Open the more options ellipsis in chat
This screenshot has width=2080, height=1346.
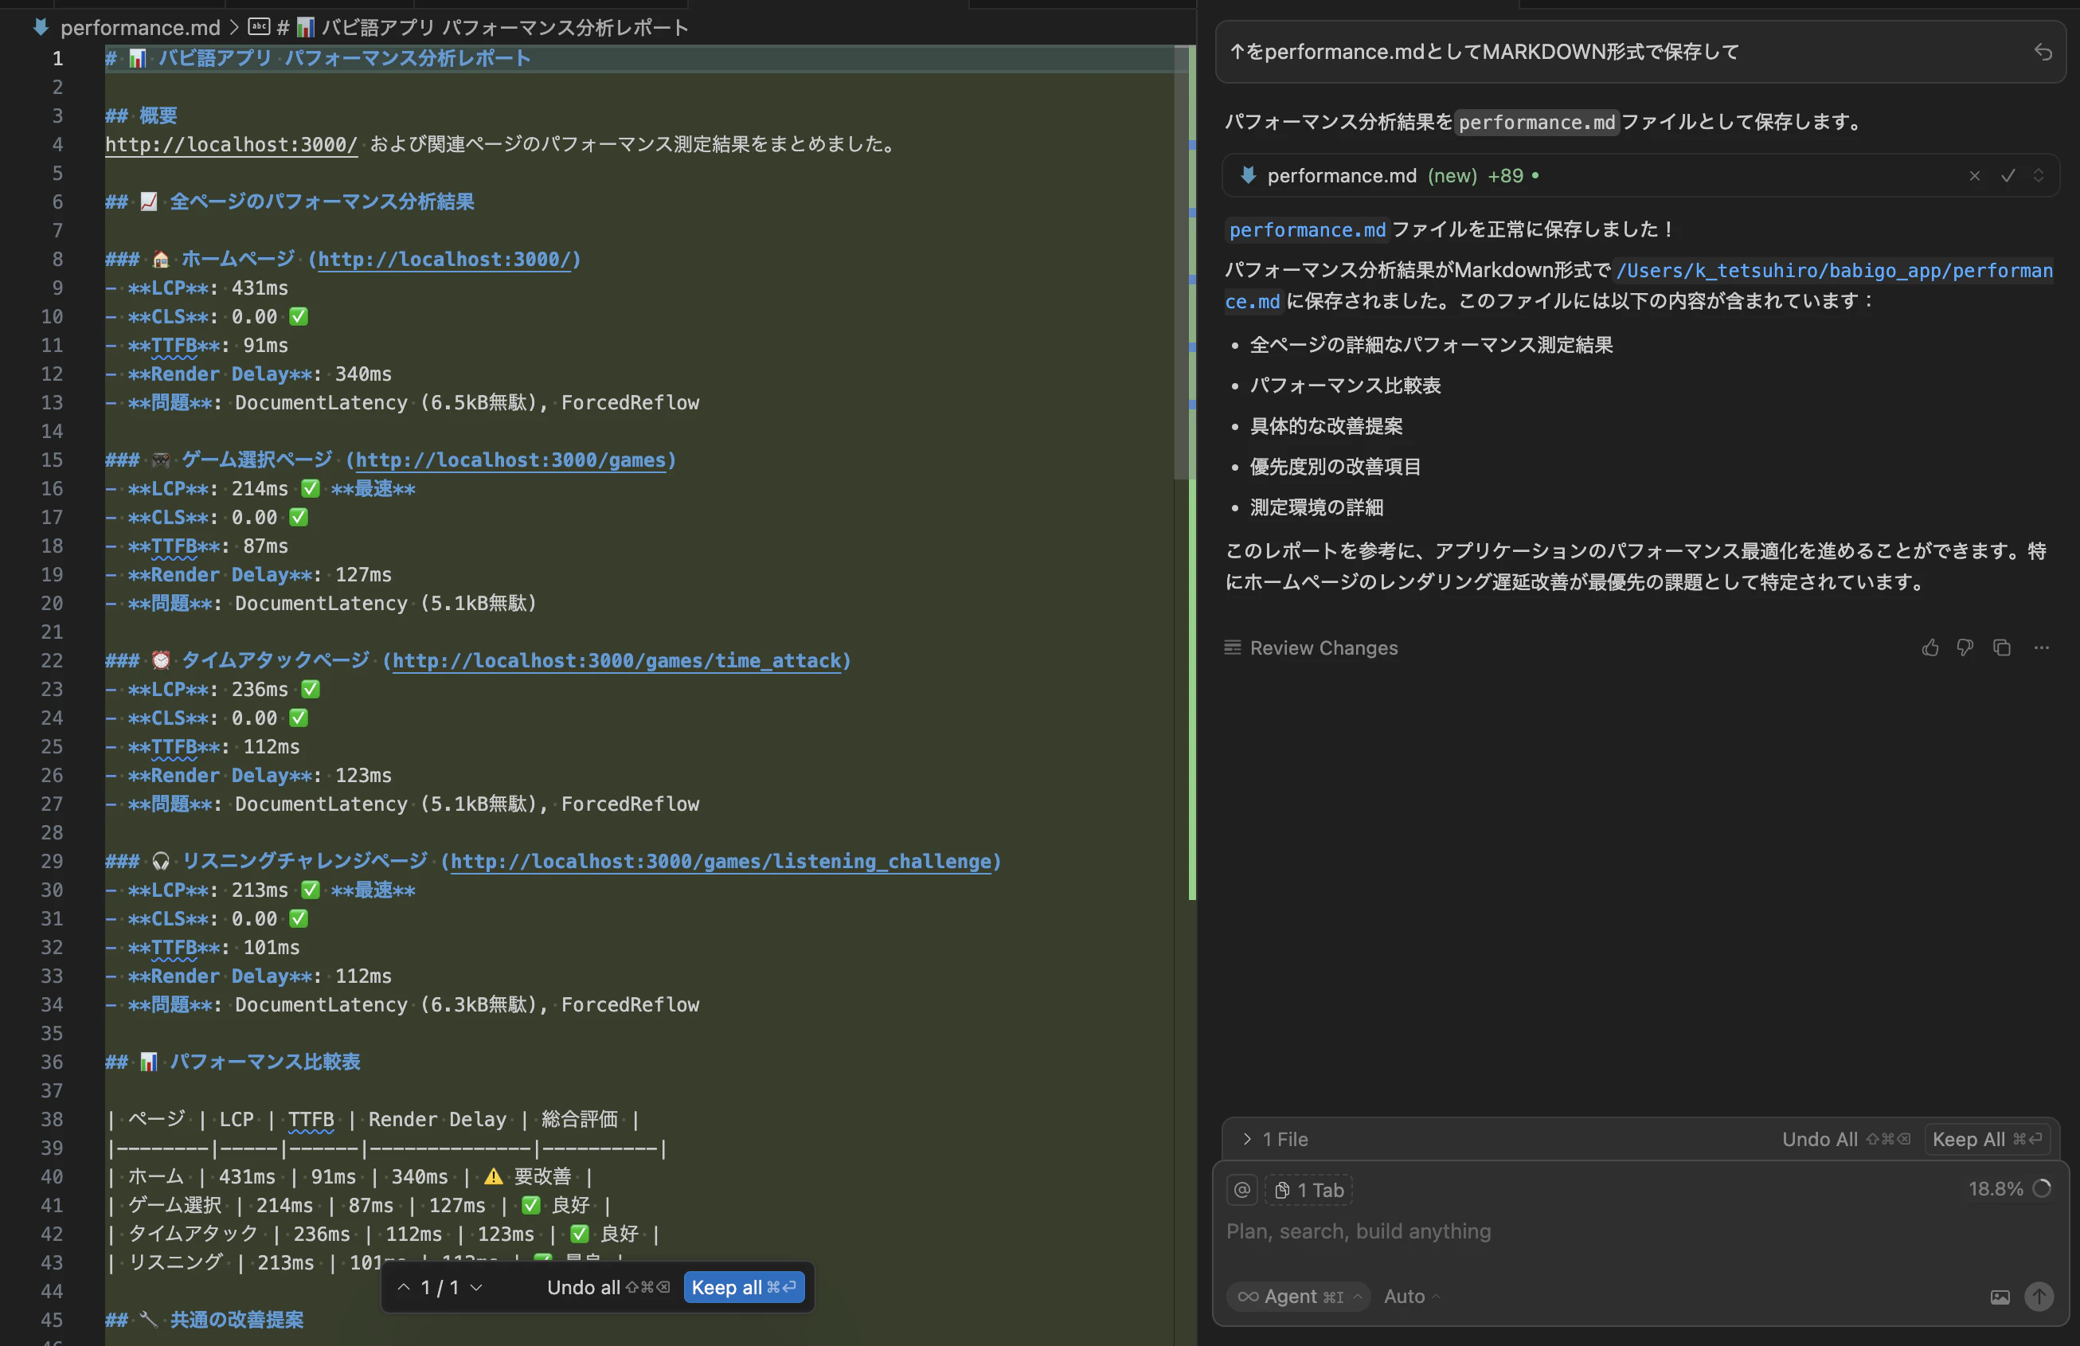(2041, 648)
